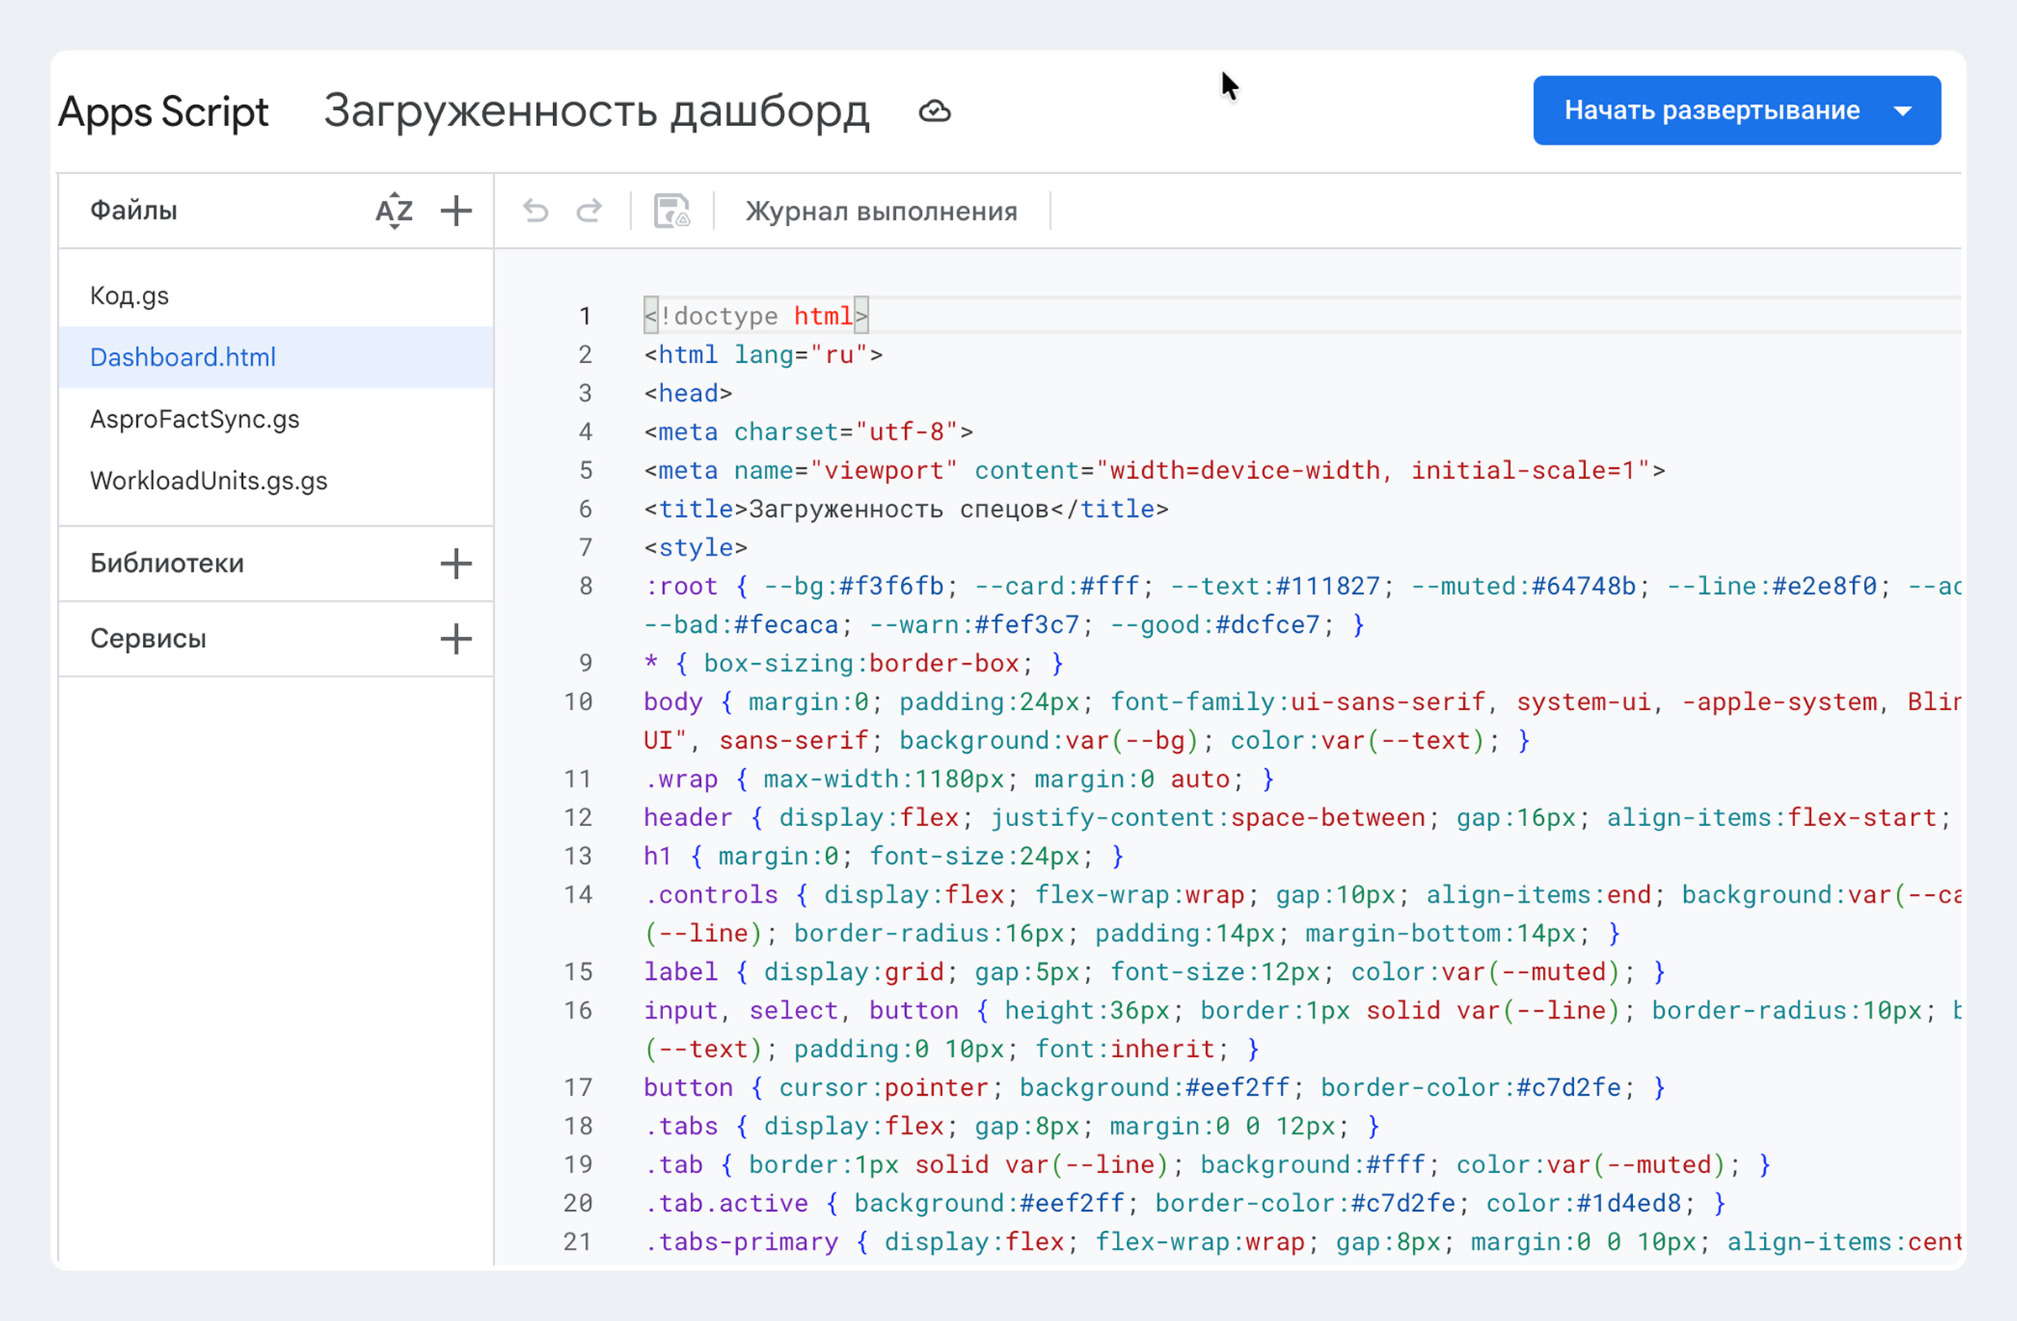Click the cloud sync status icon
Image resolution: width=2017 pixels, height=1321 pixels.
coord(935,112)
